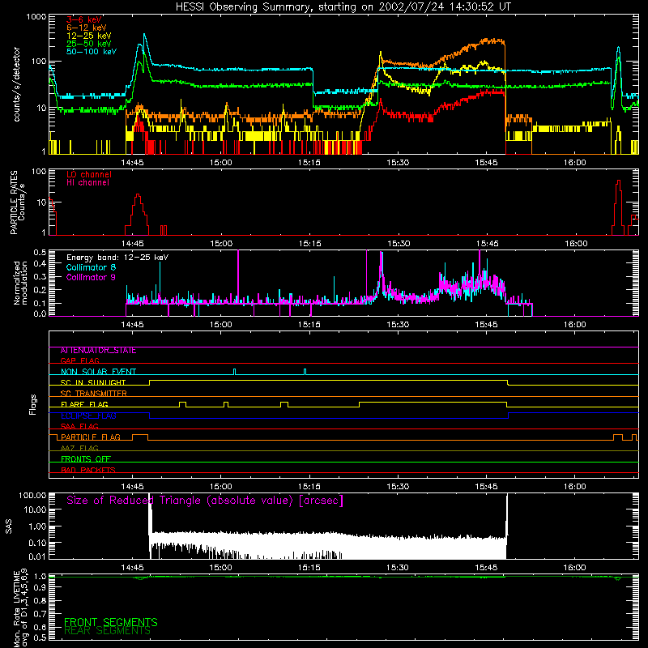Click the 100.00 tick label on SAS axis
Image resolution: width=648 pixels, height=648 pixels.
point(32,495)
